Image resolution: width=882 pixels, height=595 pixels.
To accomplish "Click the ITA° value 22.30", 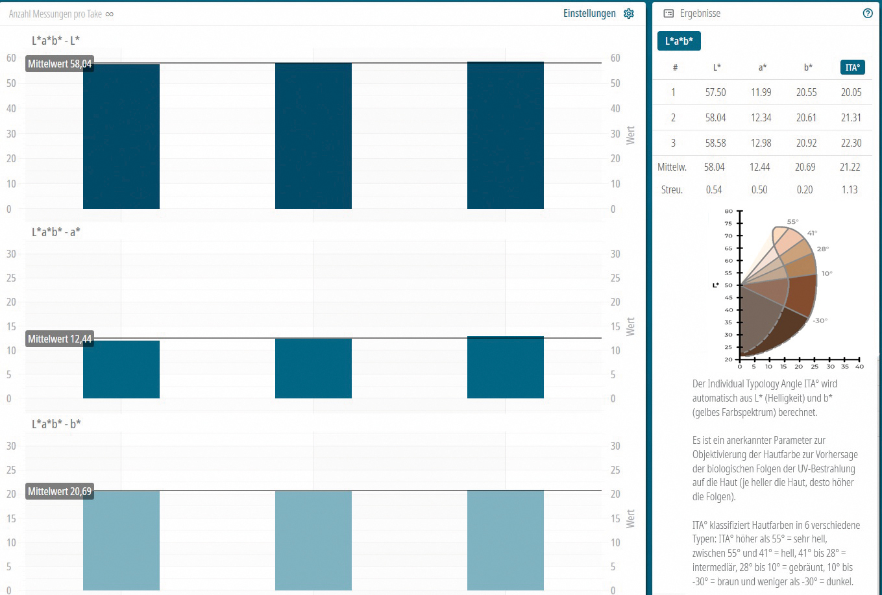I will point(851,143).
